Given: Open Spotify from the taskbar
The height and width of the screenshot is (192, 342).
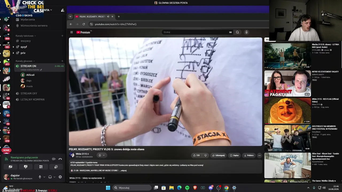Looking at the screenshot, I should click(187, 188).
